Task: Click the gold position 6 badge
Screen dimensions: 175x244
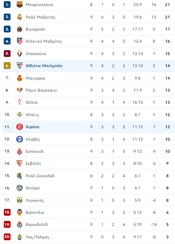Action: tap(7, 66)
